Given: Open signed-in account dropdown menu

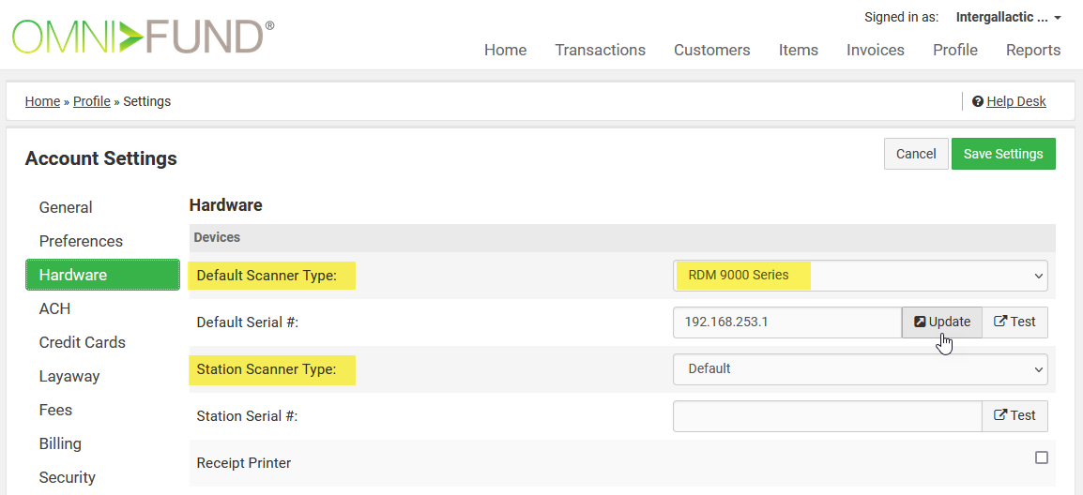Looking at the screenshot, I should 1008,17.
